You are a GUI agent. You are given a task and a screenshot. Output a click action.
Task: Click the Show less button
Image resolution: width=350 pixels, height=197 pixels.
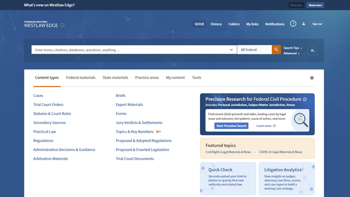(296, 5)
